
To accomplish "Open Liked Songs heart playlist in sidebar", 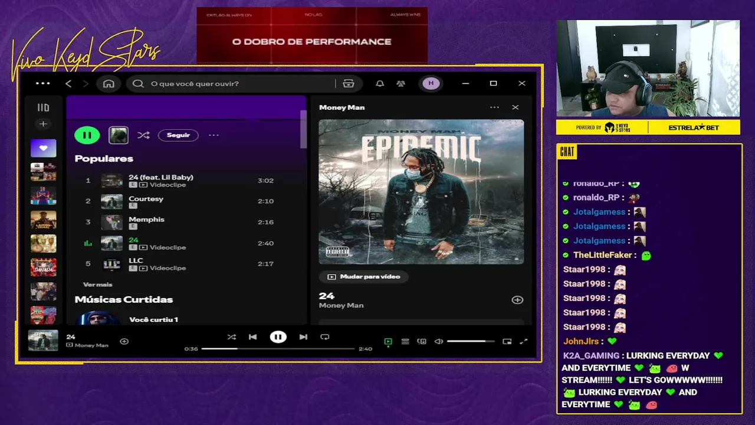I will click(43, 148).
